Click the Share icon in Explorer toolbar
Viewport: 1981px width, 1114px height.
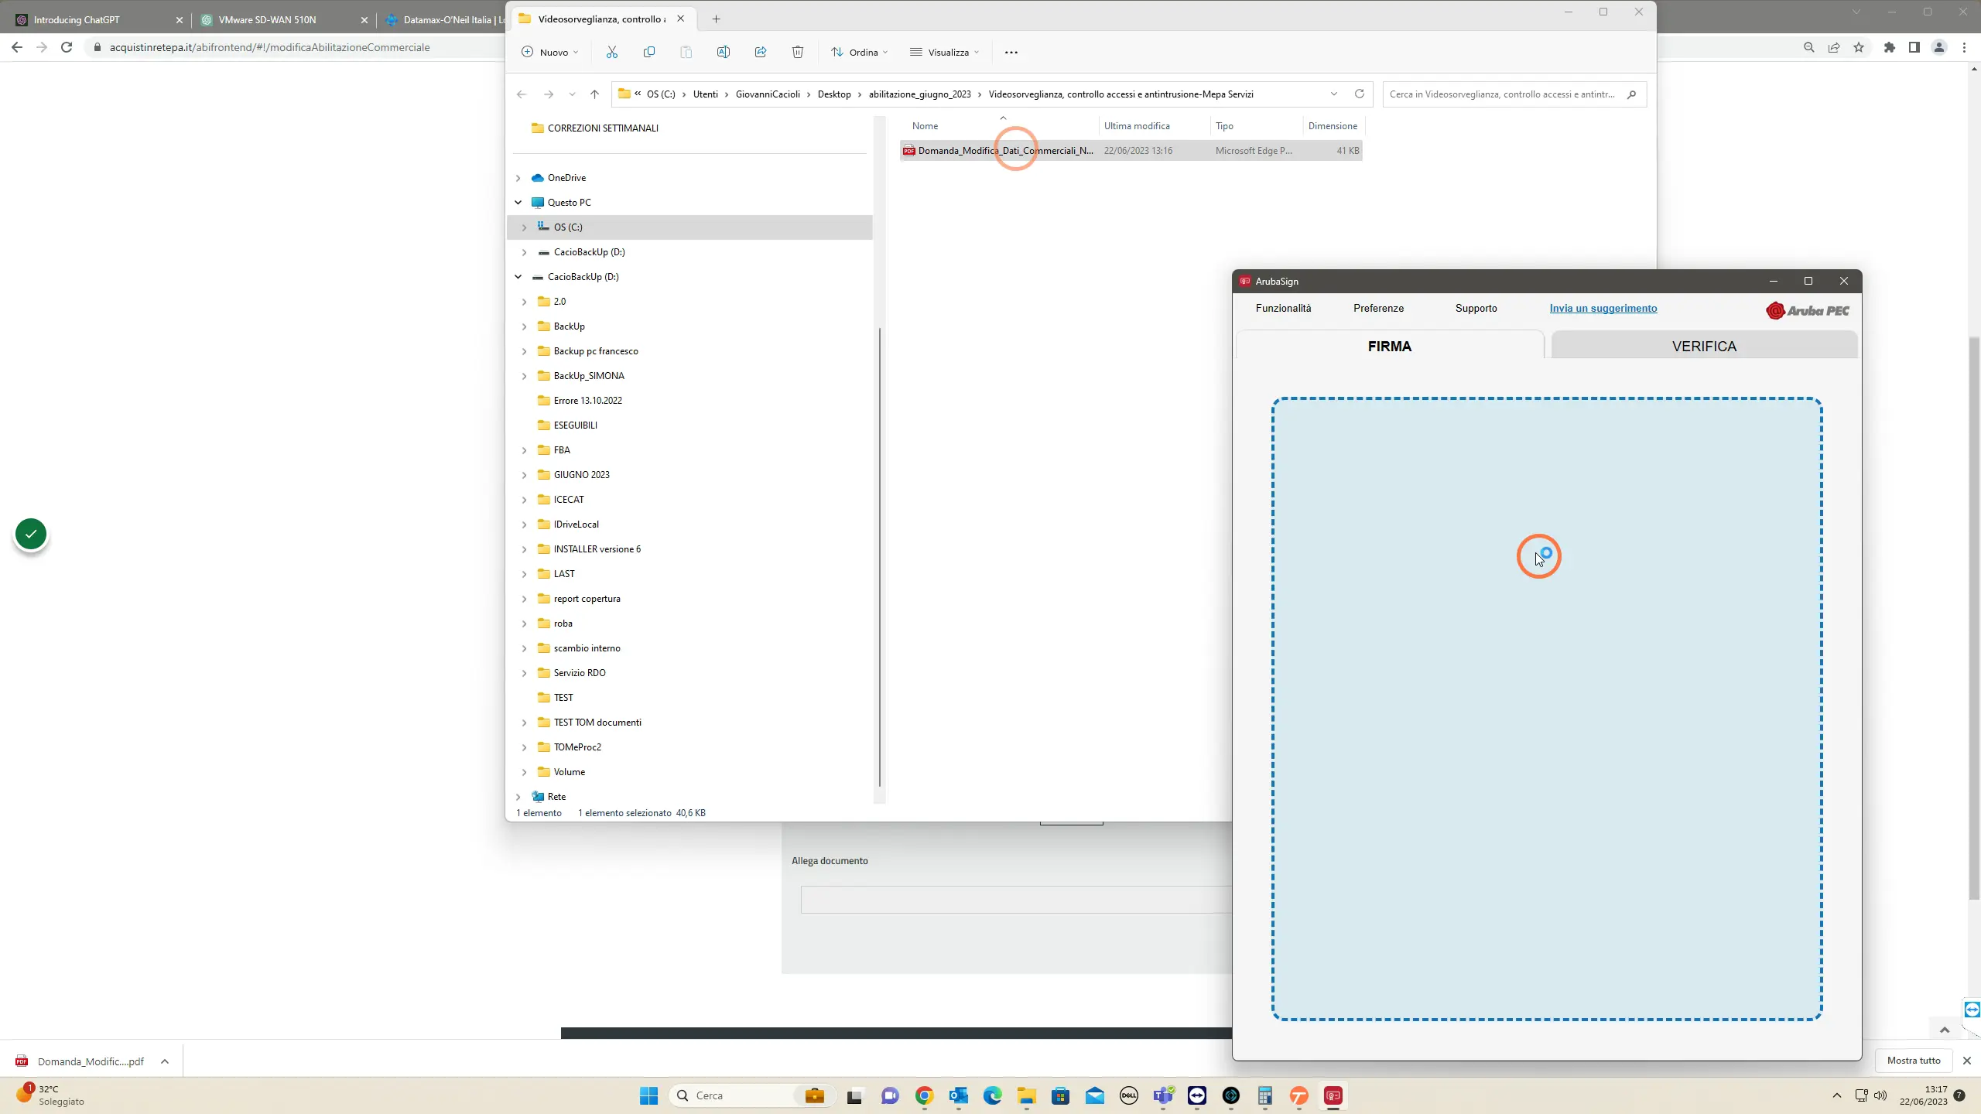761,52
